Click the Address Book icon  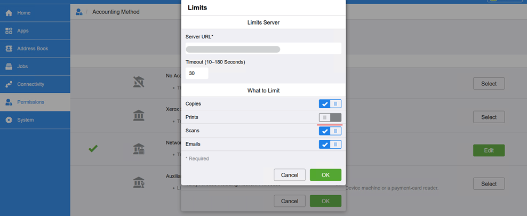pyautogui.click(x=9, y=49)
